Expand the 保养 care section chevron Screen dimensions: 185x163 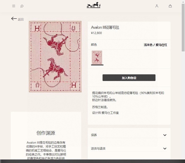click(x=165, y=135)
